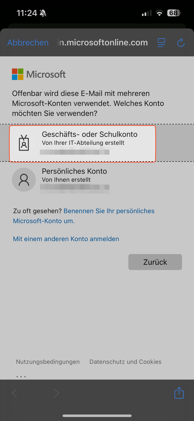Click the personal account avatar icon
Image resolution: width=194 pixels, height=421 pixels.
(24, 180)
